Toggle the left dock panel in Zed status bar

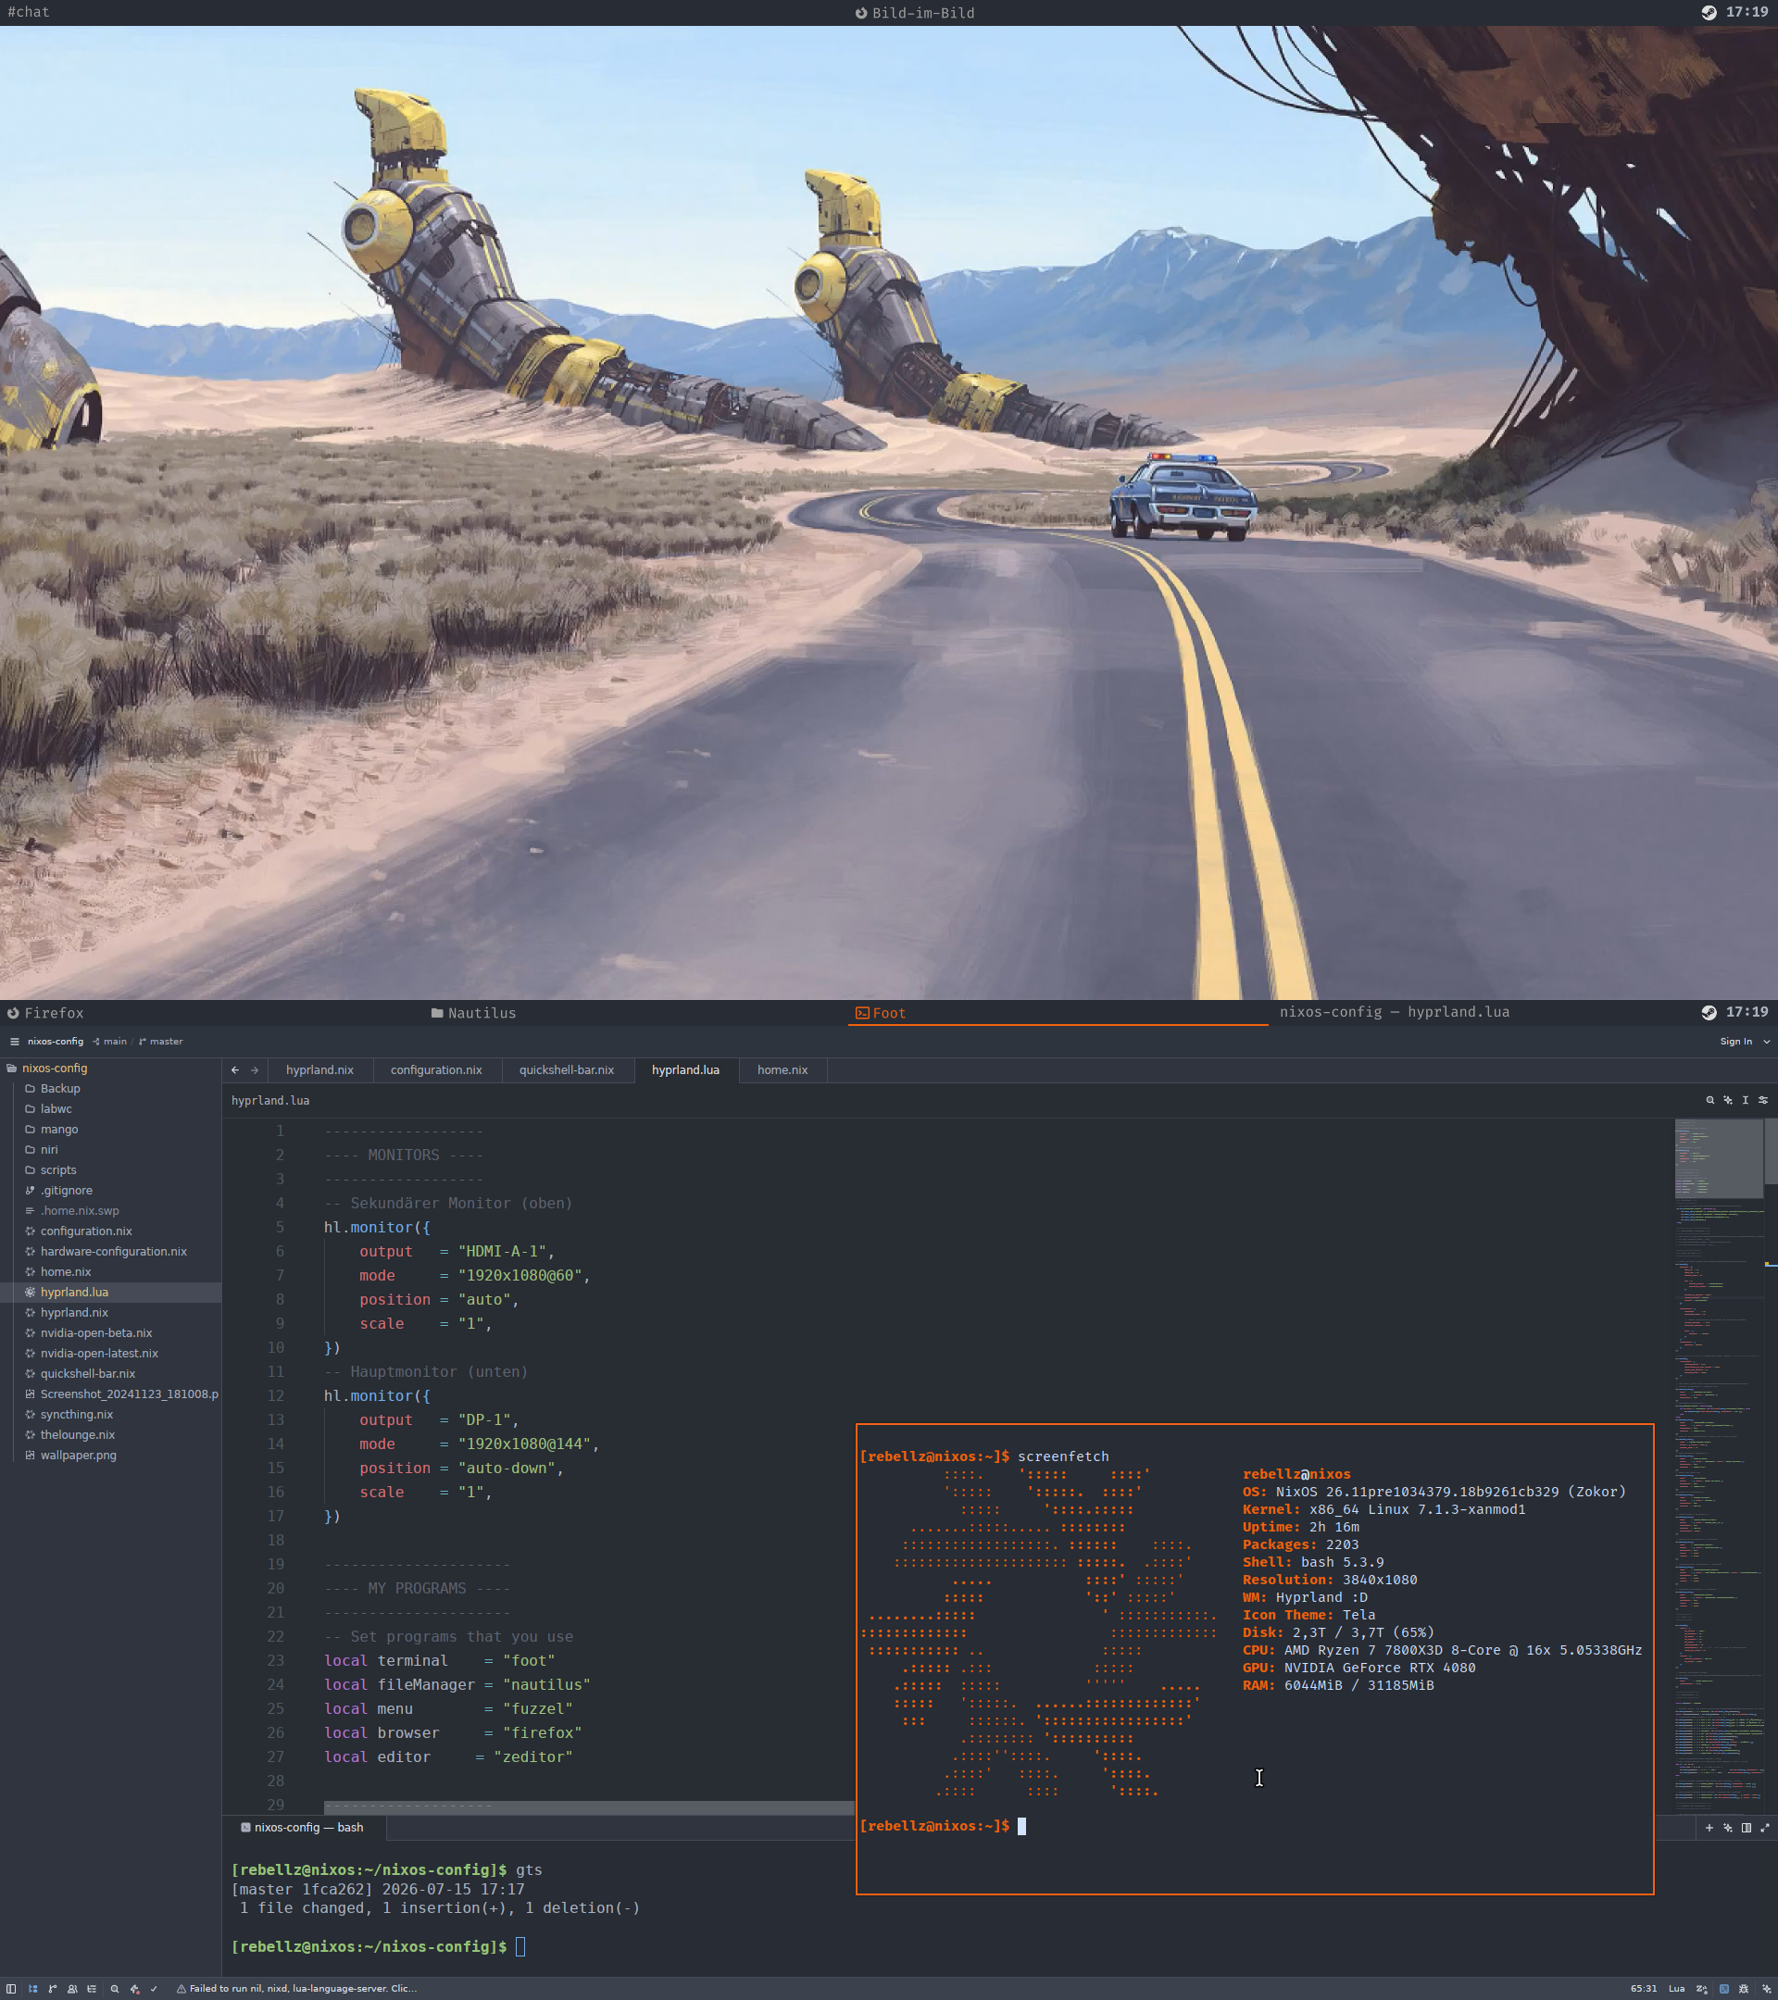tap(12, 1988)
